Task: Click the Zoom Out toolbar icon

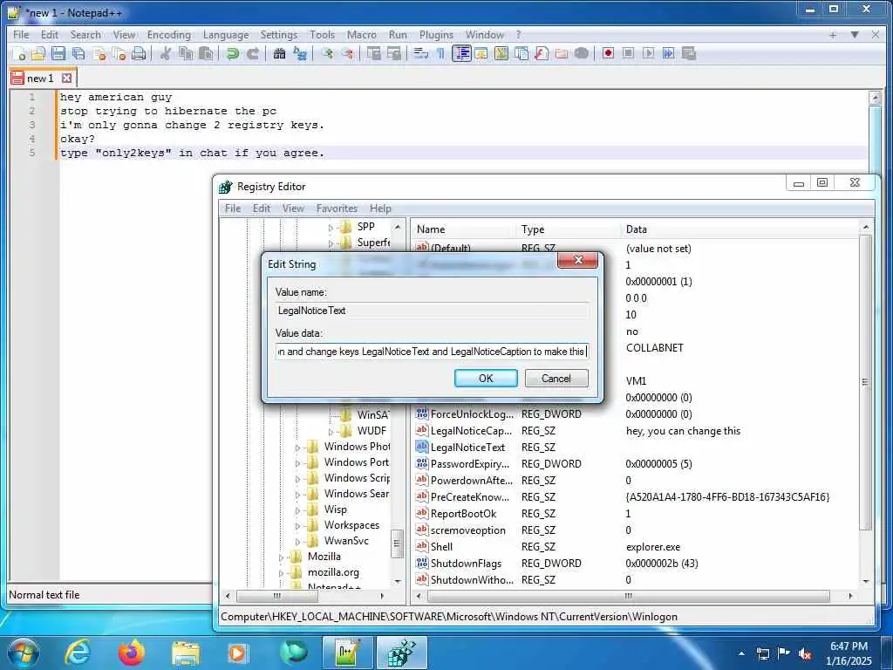Action: [x=347, y=53]
